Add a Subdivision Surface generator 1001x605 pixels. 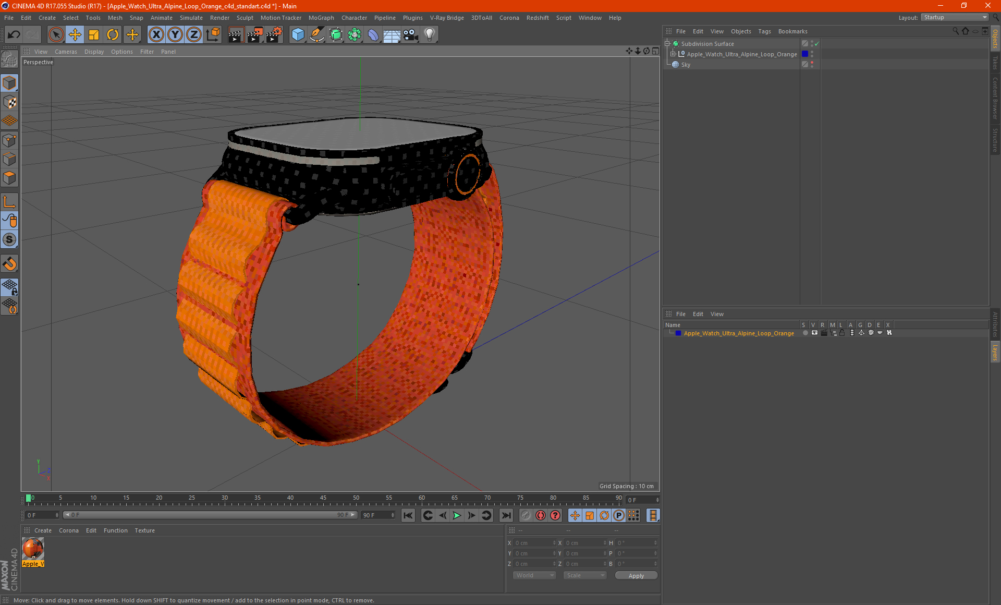coord(336,34)
